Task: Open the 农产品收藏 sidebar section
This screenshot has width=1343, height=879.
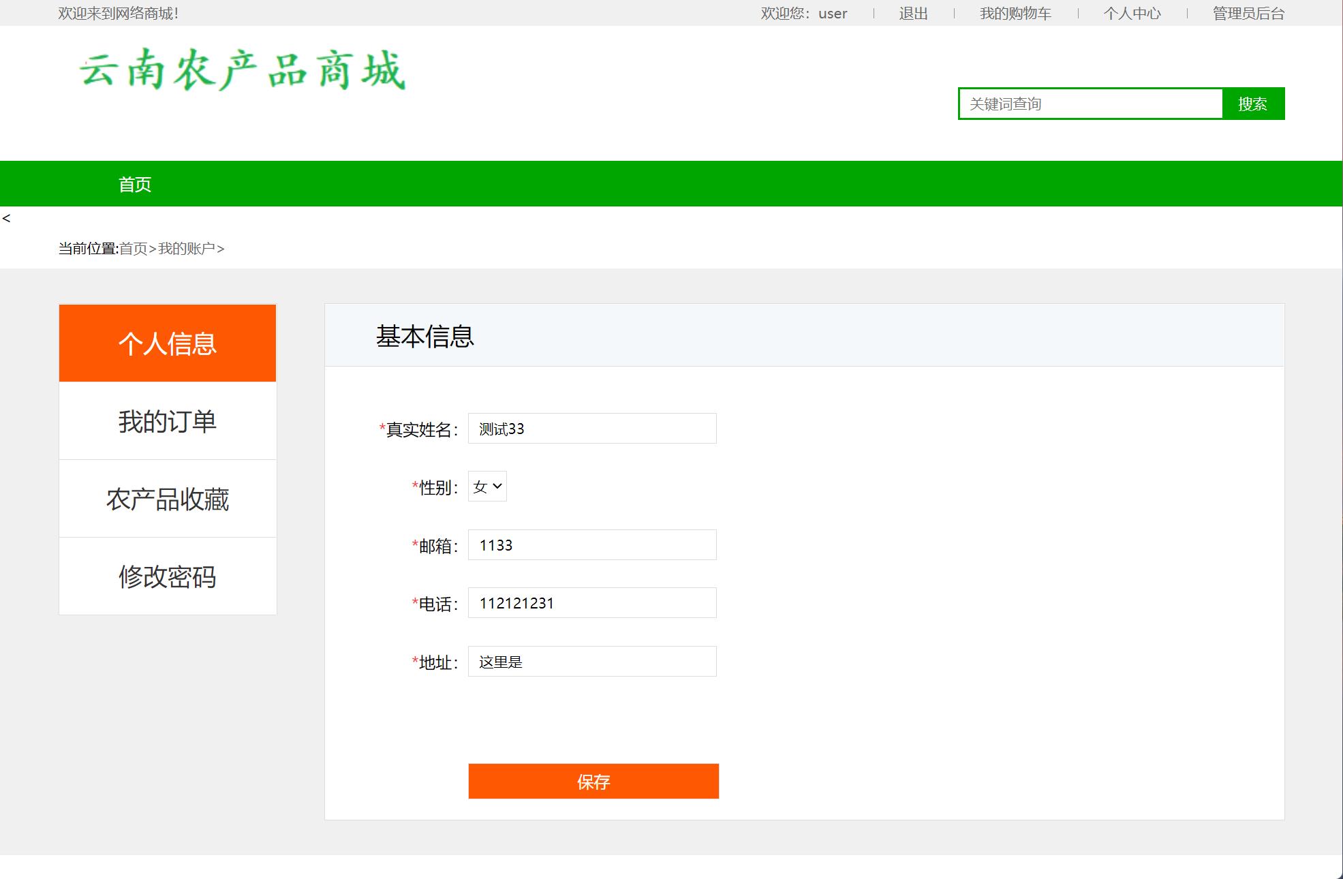Action: [x=167, y=498]
